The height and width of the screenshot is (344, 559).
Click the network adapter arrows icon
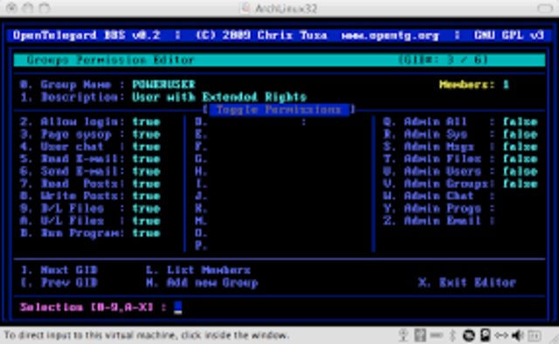pos(501,335)
